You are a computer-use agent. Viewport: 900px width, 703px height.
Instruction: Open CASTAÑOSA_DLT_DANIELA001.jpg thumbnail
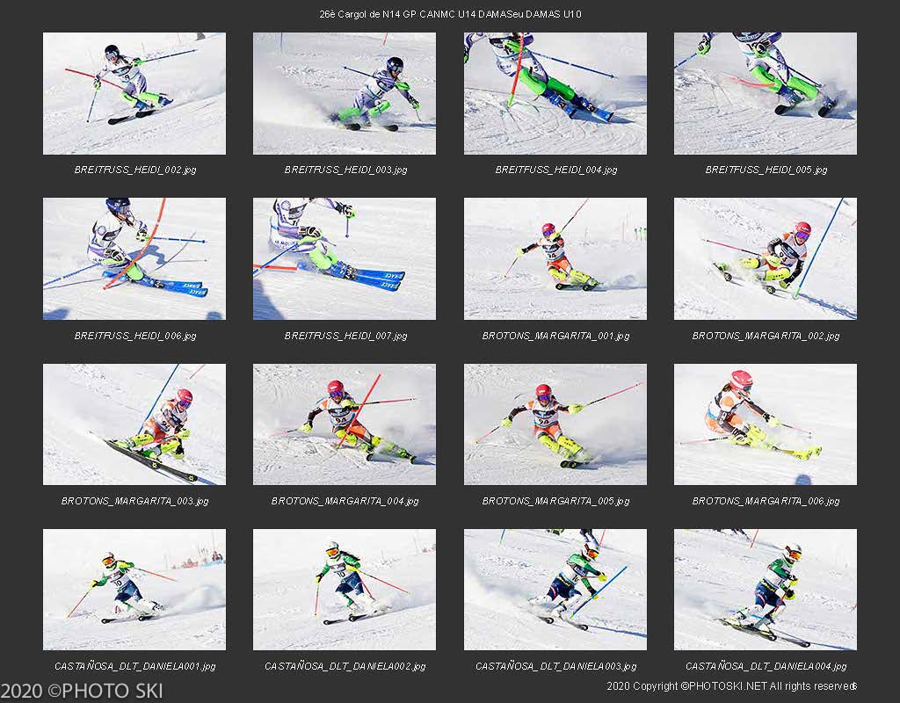click(x=134, y=590)
